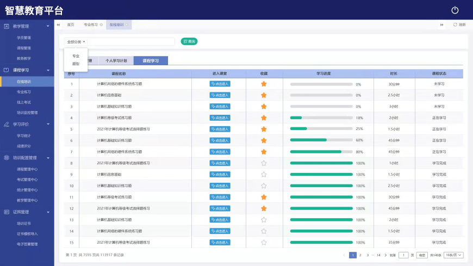Click 点击进入 button in row 14

[220, 231]
